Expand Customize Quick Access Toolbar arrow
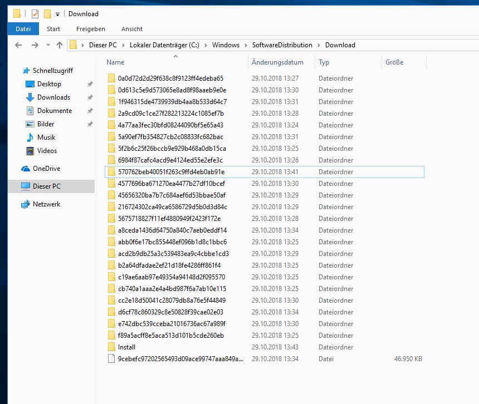Viewport: 479px width, 404px height. pos(57,14)
